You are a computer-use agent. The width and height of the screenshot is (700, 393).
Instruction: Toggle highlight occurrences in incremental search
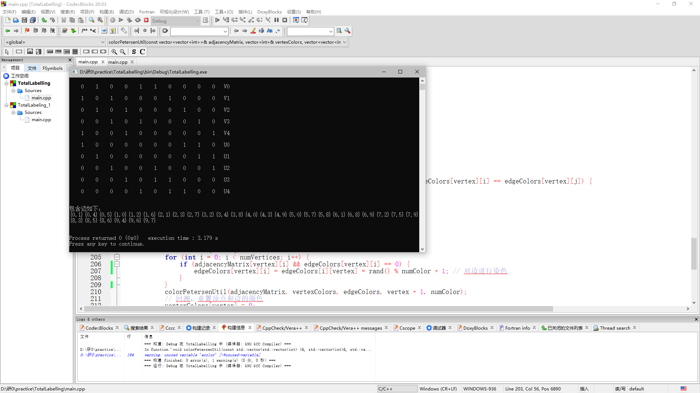pyautogui.click(x=253, y=31)
